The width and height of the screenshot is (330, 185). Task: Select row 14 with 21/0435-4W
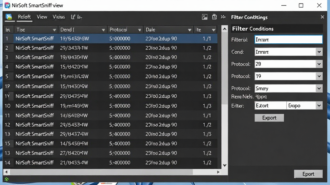110,163
